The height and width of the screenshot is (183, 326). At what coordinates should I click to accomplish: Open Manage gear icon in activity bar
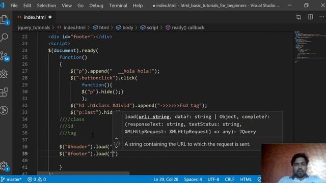4,166
